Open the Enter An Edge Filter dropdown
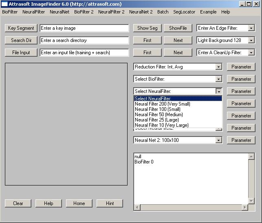This screenshot has width=262, height=223. click(x=251, y=28)
